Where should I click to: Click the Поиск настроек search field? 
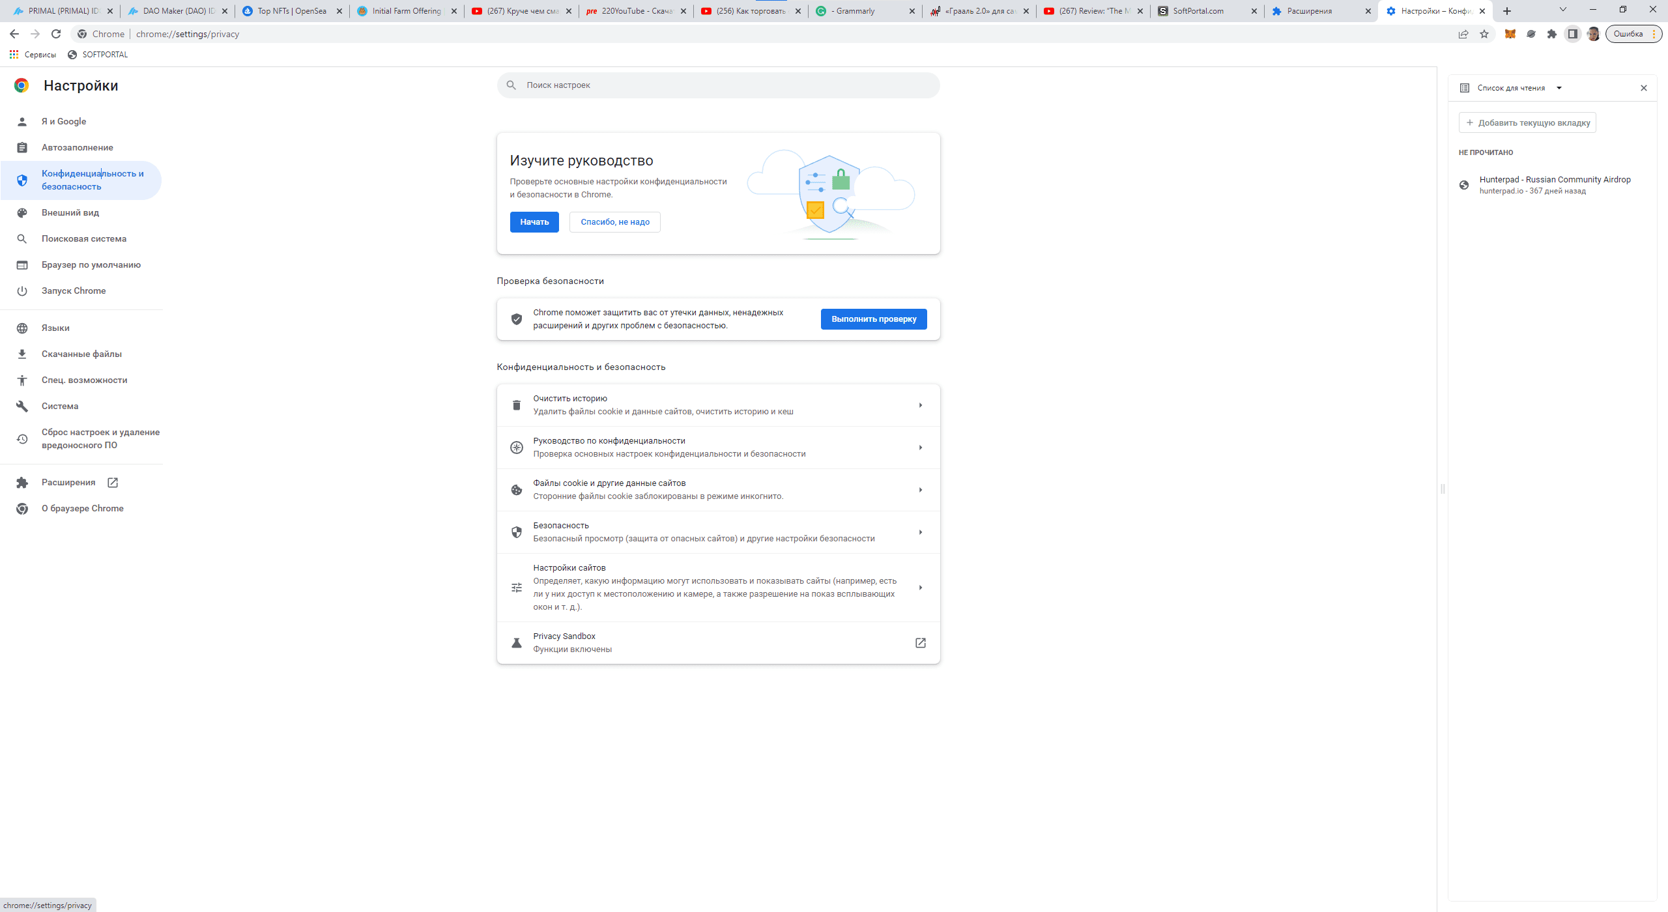point(717,85)
